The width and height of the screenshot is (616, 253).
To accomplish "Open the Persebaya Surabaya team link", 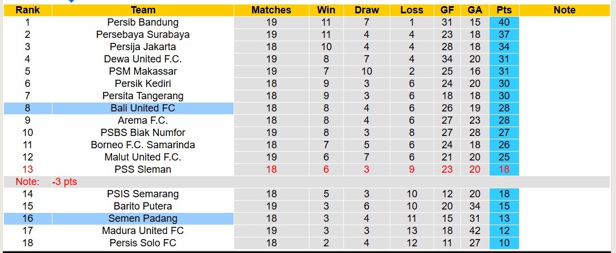I will tap(143, 35).
